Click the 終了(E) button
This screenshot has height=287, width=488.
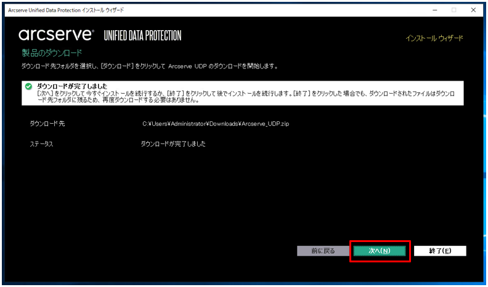pyautogui.click(x=440, y=251)
